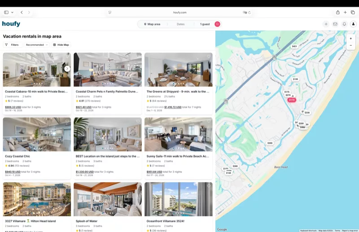Viewport: 359px width, 232px height.
Task: Open the Oceanfront Villamare 3524! title
Action: (165, 221)
